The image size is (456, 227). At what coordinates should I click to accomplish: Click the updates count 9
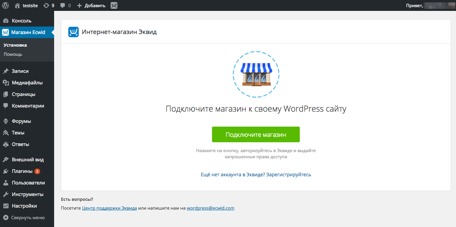pyautogui.click(x=53, y=5)
